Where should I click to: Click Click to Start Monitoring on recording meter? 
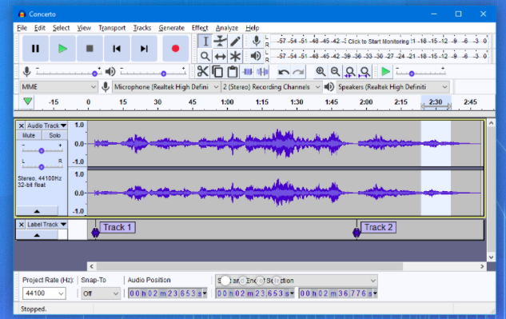click(x=379, y=42)
